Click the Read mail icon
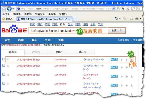Viewport: 148px width, 101px height. point(131,19)
